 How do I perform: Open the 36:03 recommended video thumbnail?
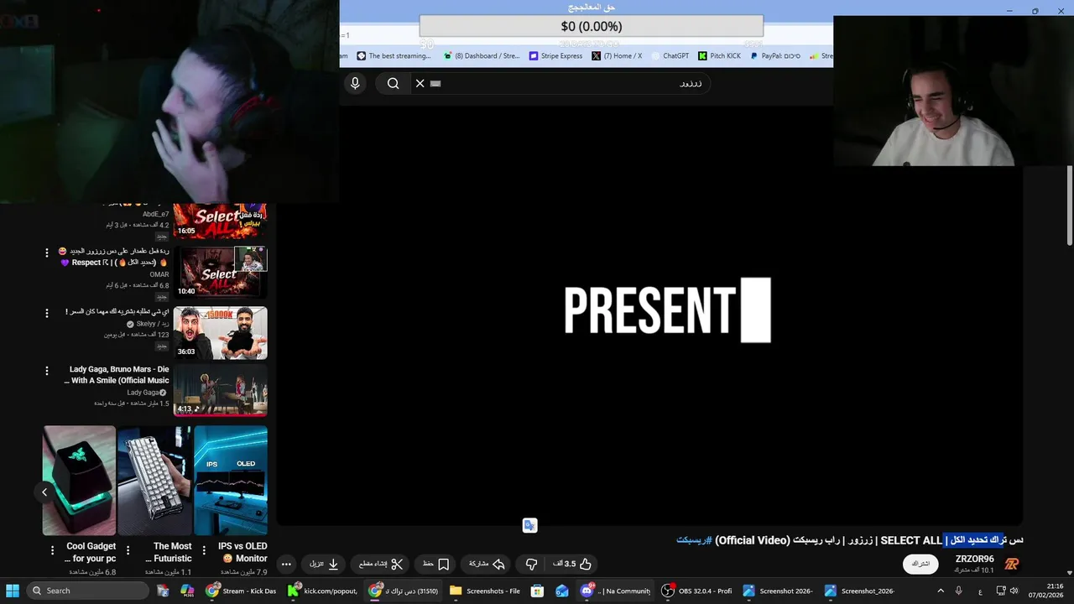(x=220, y=333)
